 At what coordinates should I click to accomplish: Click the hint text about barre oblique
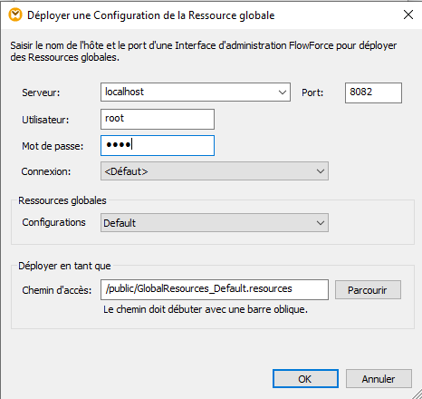click(206, 309)
